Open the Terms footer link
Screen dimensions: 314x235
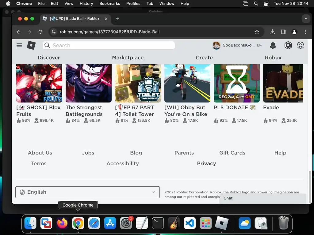click(39, 163)
